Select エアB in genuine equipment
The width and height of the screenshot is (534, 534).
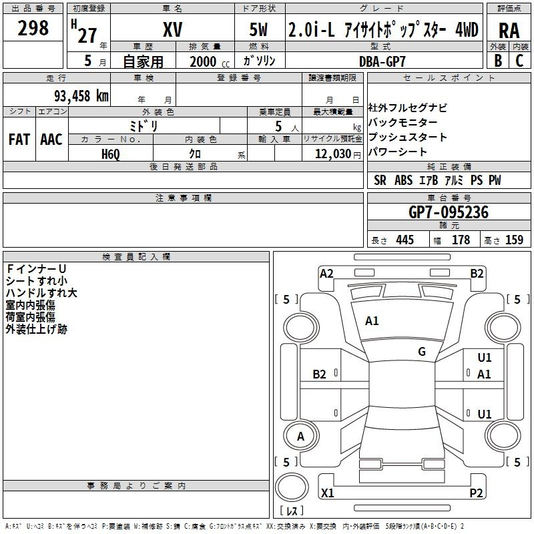pos(429,180)
